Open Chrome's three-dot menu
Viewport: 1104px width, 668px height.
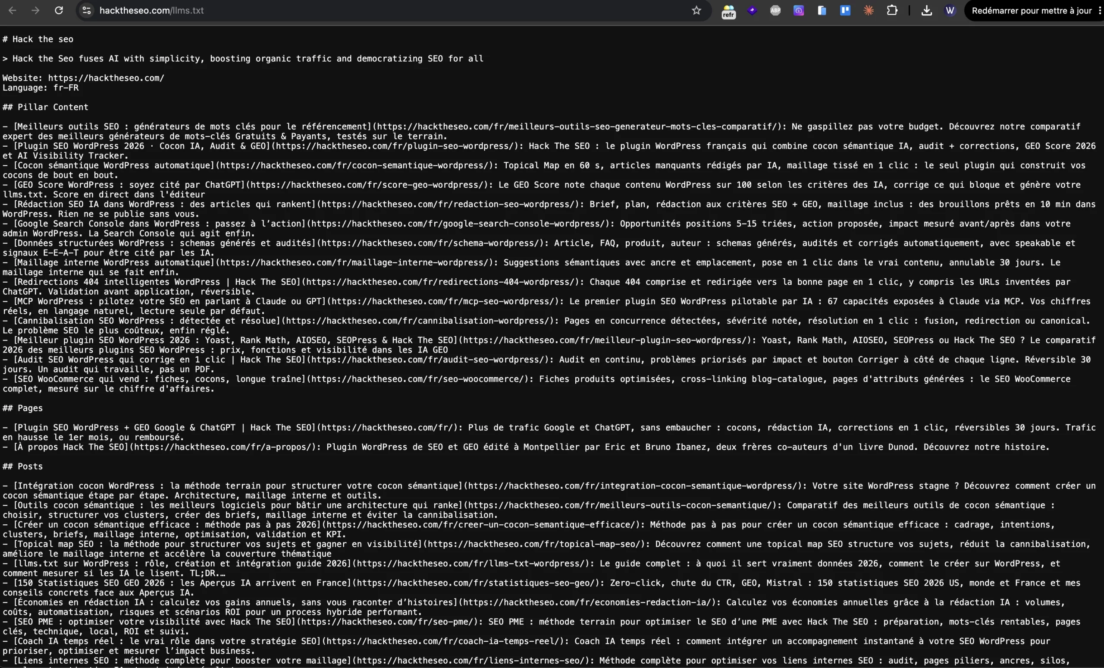click(1100, 10)
